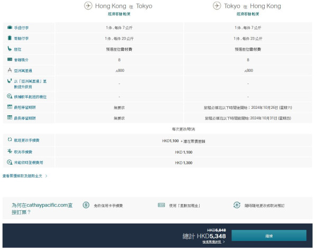This screenshot has height=251, width=317.
Task: Click the 每次更改/取消 heading
Action: 183,129
